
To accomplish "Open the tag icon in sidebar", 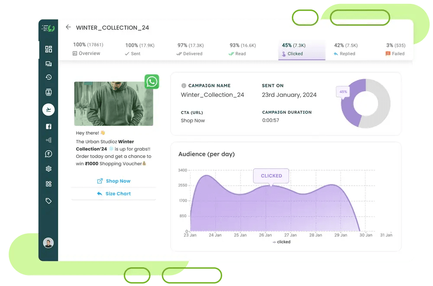I will coord(48,201).
